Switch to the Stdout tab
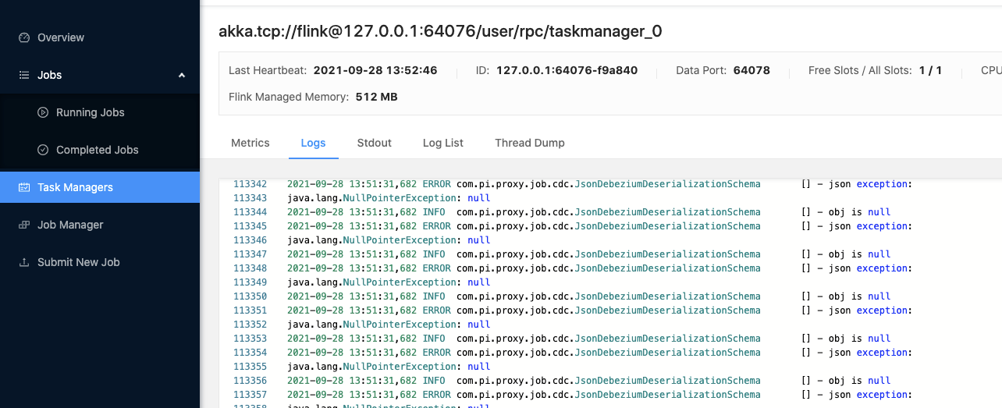Screen dimensions: 1002x408 click(x=375, y=143)
